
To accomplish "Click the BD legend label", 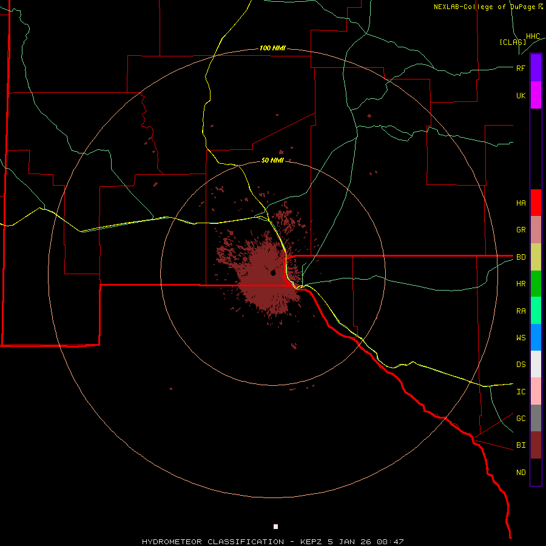I will click(x=521, y=257).
